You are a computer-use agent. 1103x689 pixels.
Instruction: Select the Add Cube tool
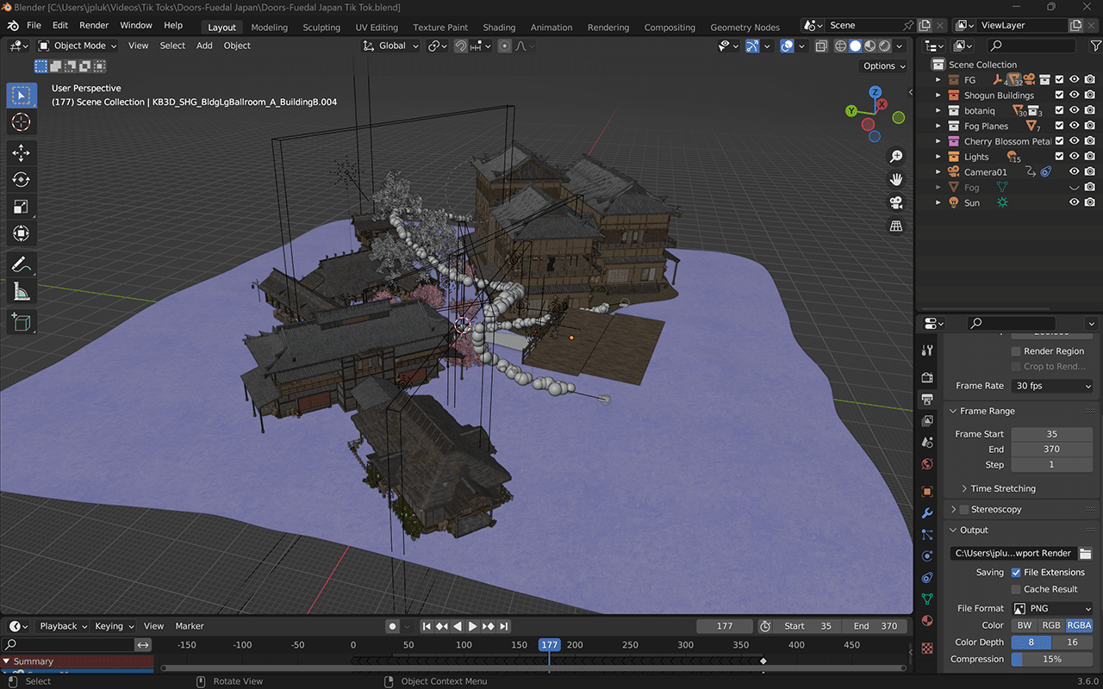pos(22,323)
